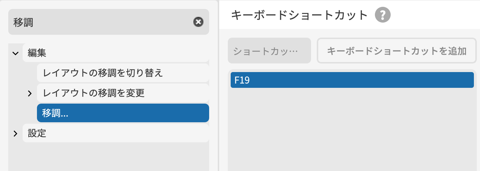
Task: Click blank header area right of help icon
Action: tap(434, 15)
